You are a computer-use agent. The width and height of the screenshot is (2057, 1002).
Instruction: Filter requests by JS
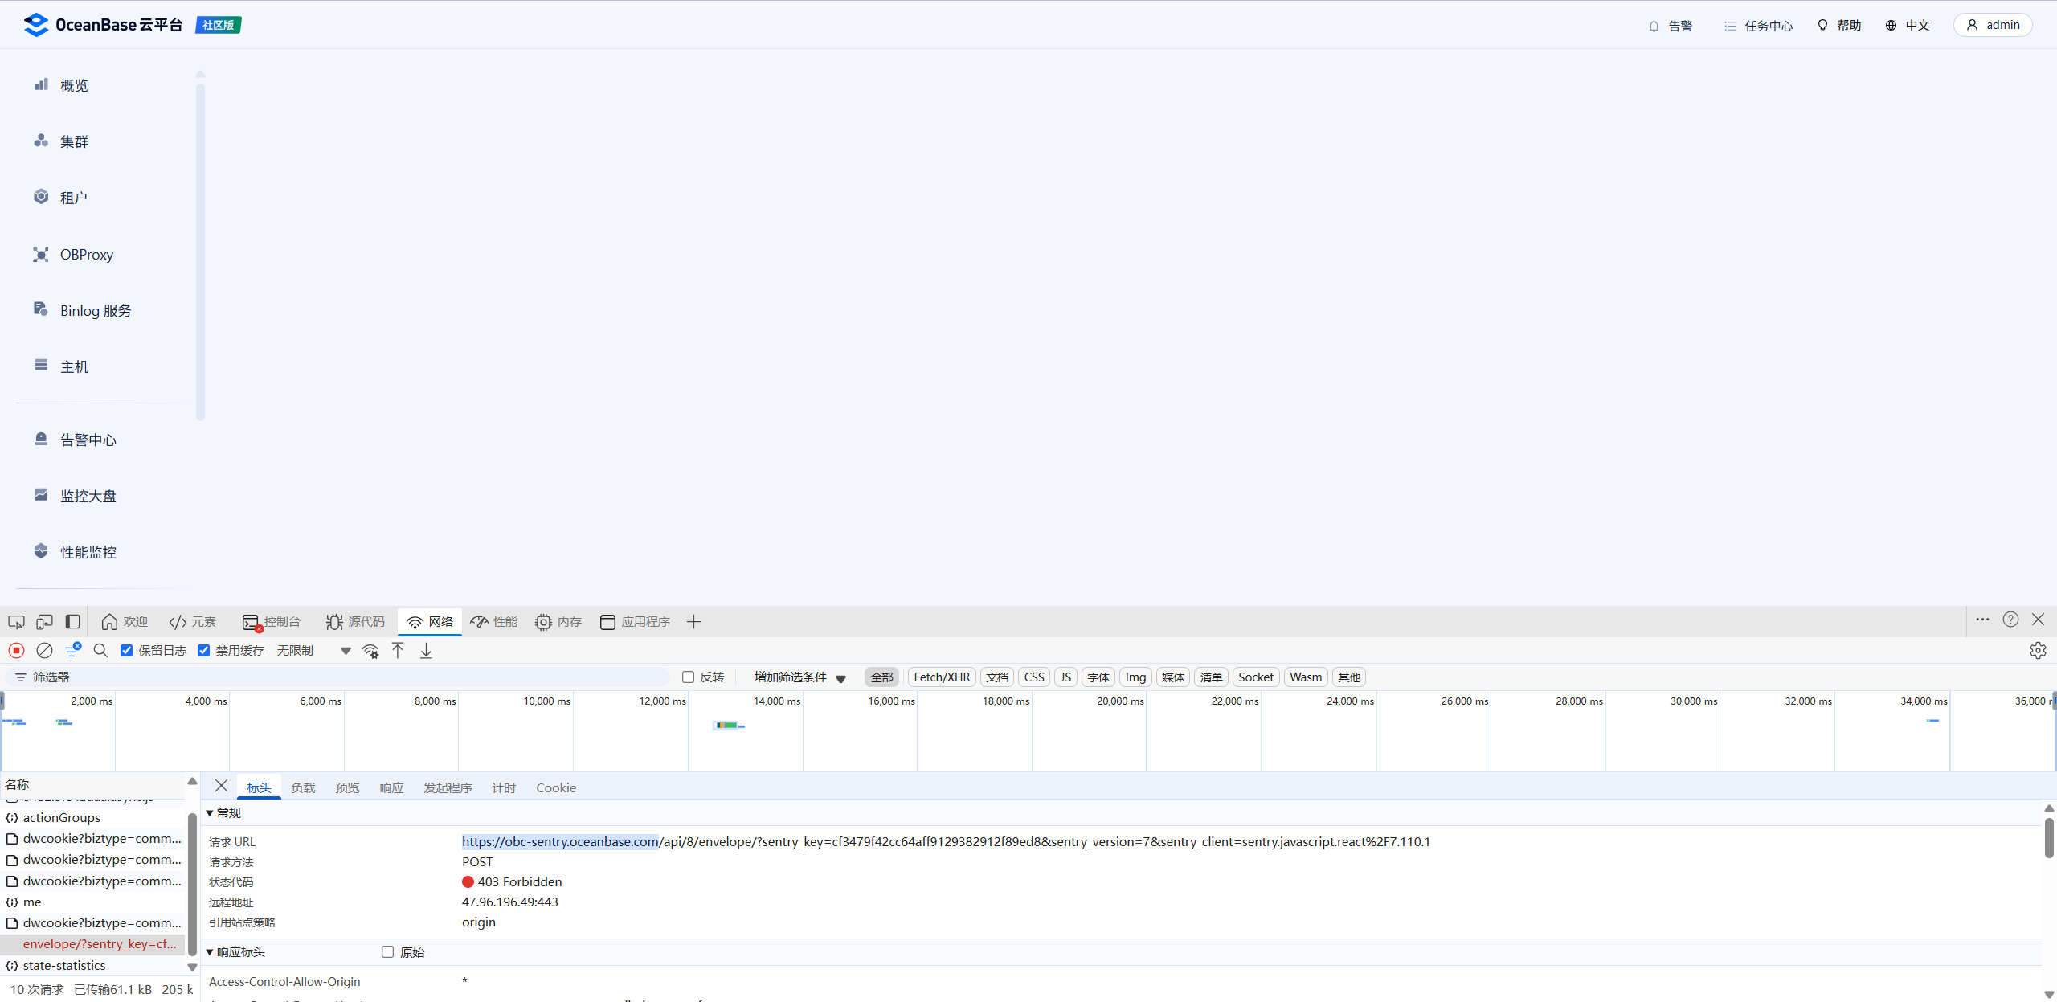pos(1065,677)
